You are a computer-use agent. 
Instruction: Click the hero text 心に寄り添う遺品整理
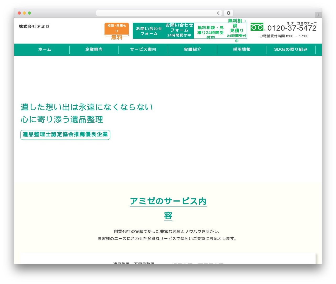click(x=62, y=119)
